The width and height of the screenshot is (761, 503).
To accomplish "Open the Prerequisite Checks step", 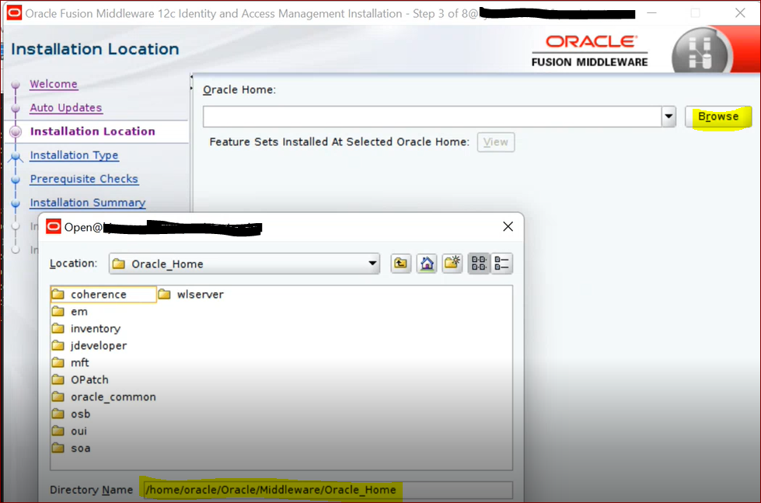I will tap(84, 179).
